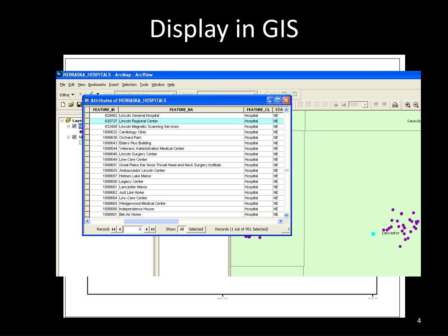Collapse the second layer legend
The image size is (448, 336).
[x=68, y=137]
